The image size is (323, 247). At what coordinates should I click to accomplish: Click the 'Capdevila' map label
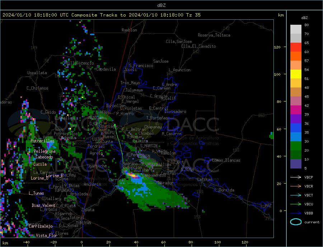106,69
